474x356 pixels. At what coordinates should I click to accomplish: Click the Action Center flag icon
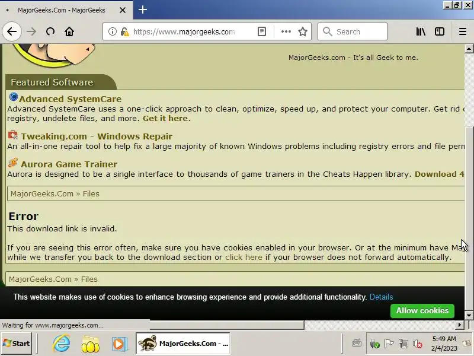point(389,344)
